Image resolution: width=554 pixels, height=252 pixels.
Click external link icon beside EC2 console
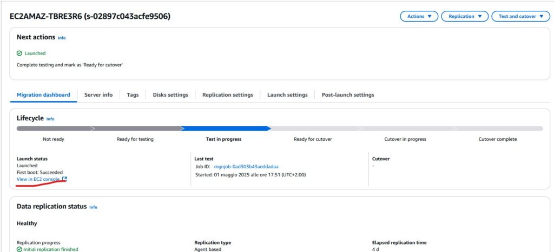pyautogui.click(x=64, y=179)
